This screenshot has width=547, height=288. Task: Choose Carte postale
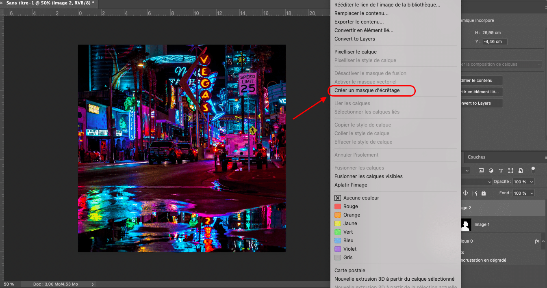pyautogui.click(x=349, y=271)
